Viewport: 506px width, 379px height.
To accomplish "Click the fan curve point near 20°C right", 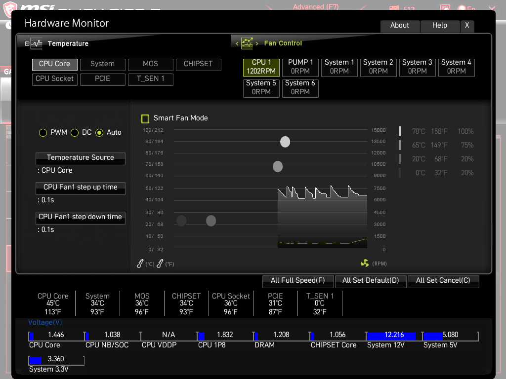I will pos(211,221).
